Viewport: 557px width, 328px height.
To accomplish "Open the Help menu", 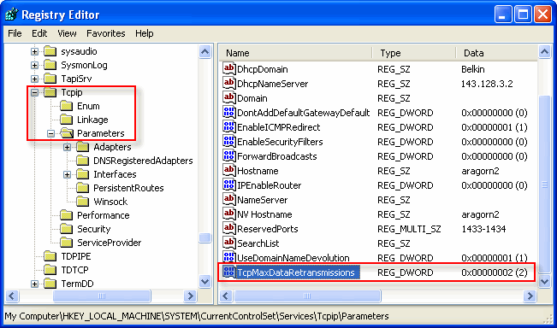I will (x=145, y=33).
